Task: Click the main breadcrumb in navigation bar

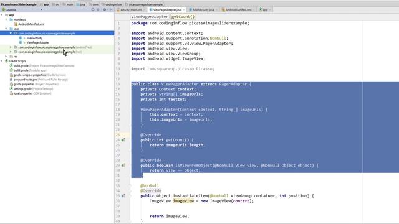Action: 68,4
